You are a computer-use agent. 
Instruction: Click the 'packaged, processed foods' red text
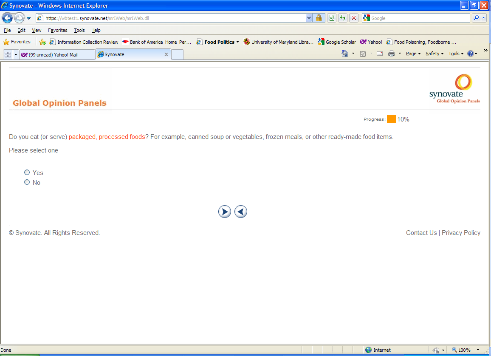tap(107, 137)
